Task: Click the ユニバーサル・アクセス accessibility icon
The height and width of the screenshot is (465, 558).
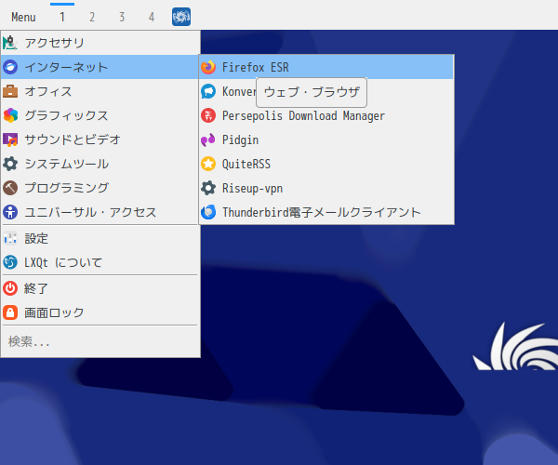Action: tap(10, 212)
